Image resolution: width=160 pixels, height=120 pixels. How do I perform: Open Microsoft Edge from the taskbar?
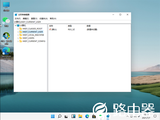87,116
